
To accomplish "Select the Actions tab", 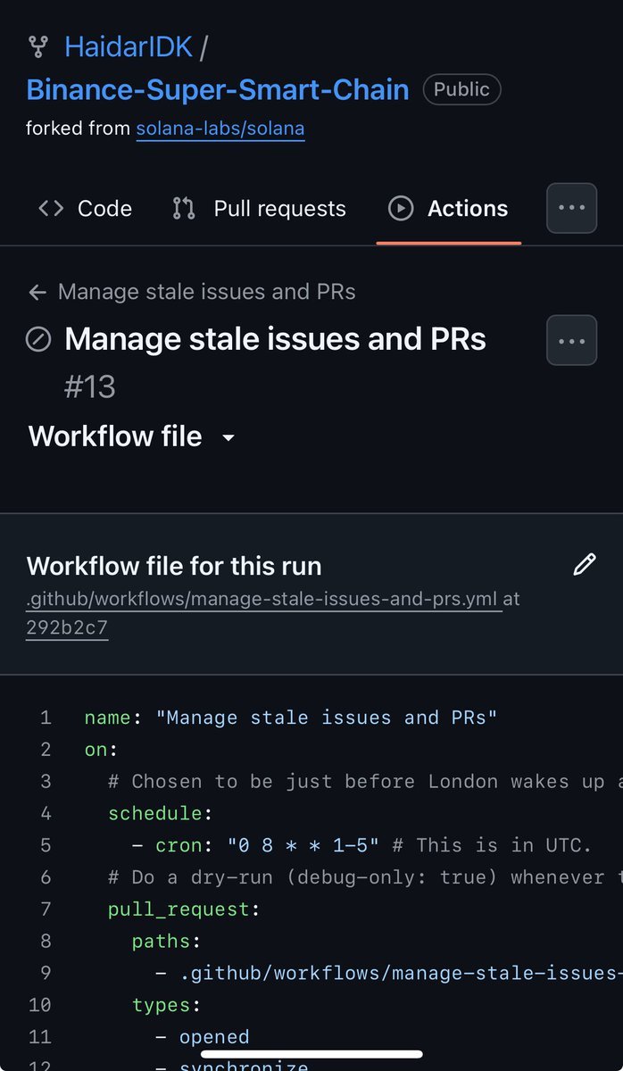I will click(x=448, y=208).
